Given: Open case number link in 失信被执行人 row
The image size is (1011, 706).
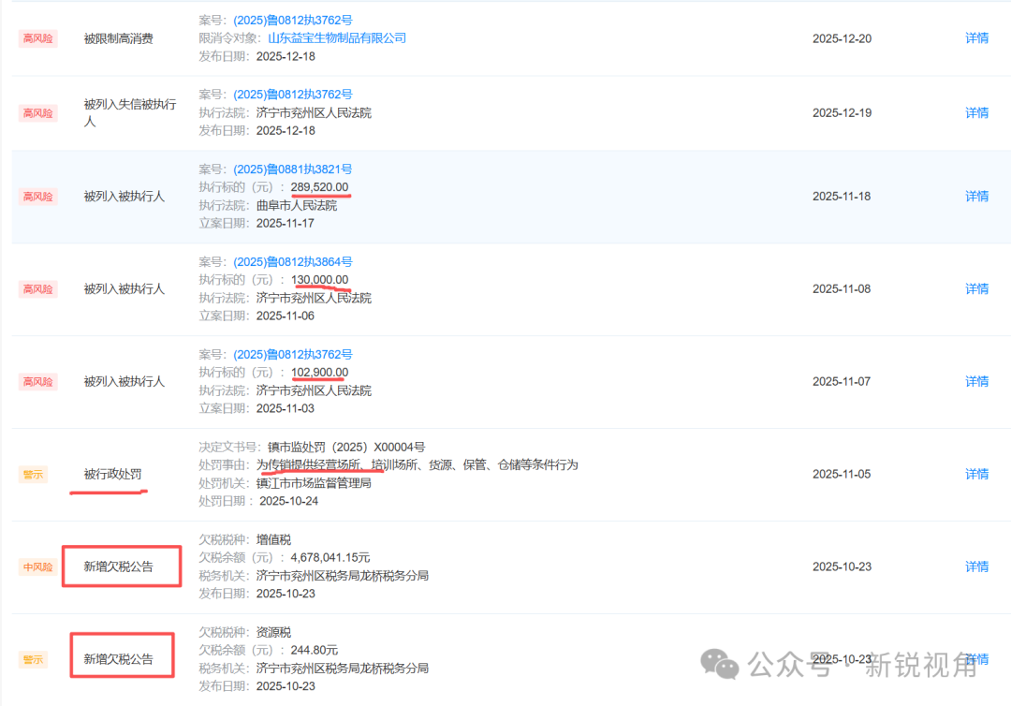Looking at the screenshot, I should 292,95.
